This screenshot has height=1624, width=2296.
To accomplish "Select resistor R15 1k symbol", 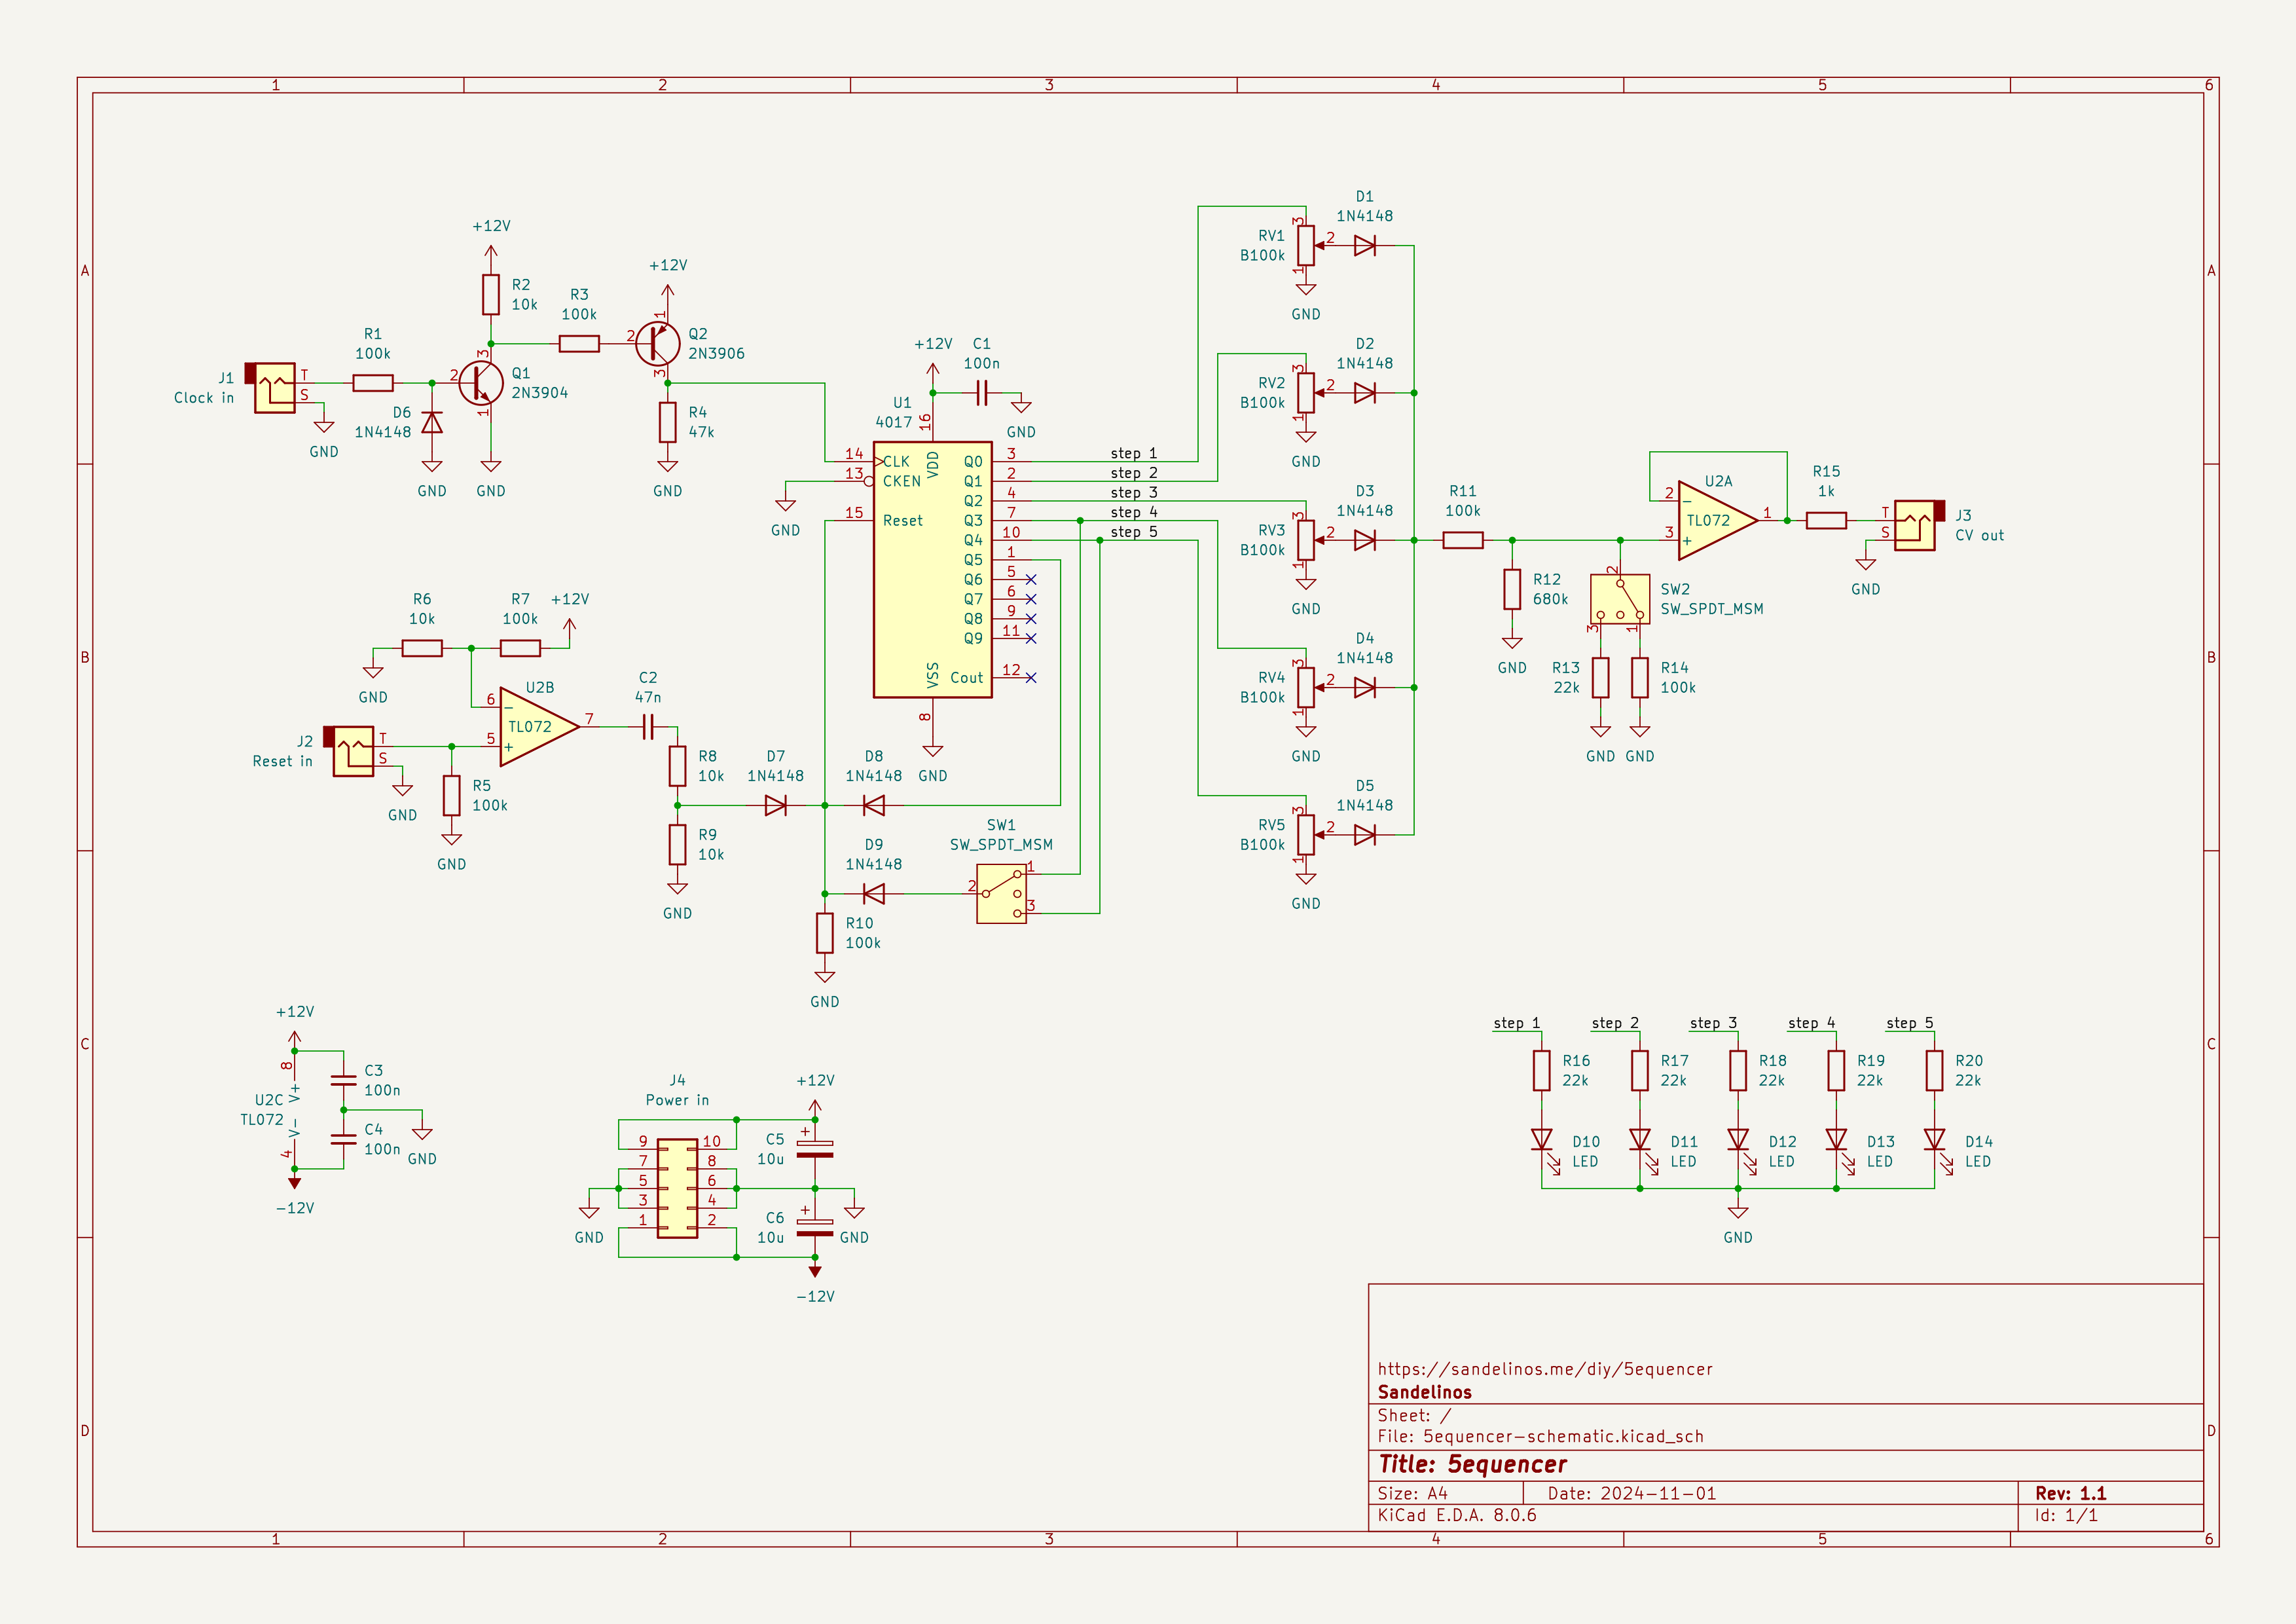I will tap(1826, 520).
